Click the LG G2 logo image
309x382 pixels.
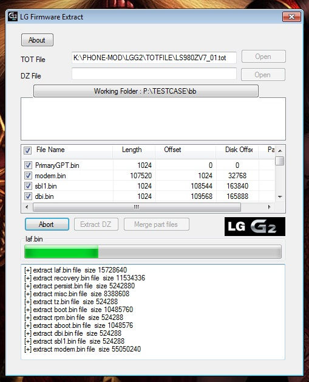pos(255,226)
